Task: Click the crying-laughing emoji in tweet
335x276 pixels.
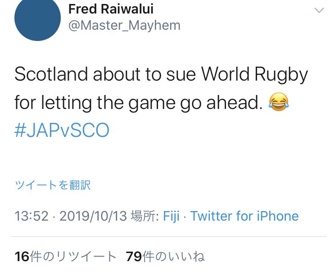Action: pyautogui.click(x=279, y=102)
